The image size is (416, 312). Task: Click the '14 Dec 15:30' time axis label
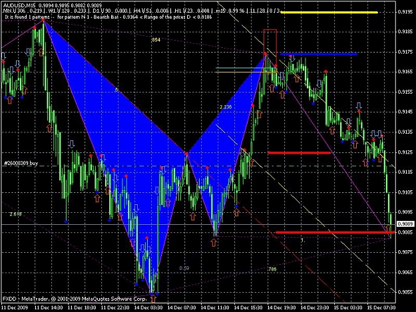click(248, 307)
